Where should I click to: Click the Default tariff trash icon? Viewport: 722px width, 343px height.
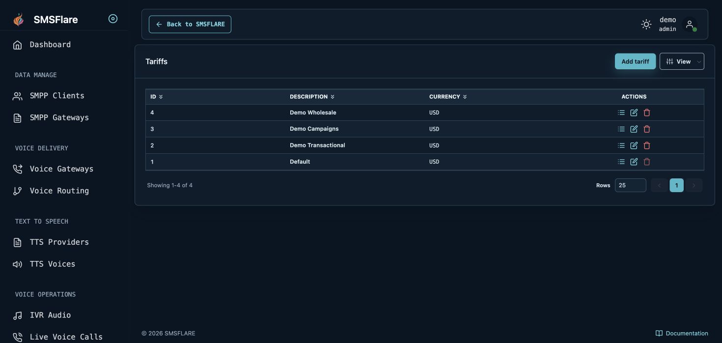tap(647, 162)
